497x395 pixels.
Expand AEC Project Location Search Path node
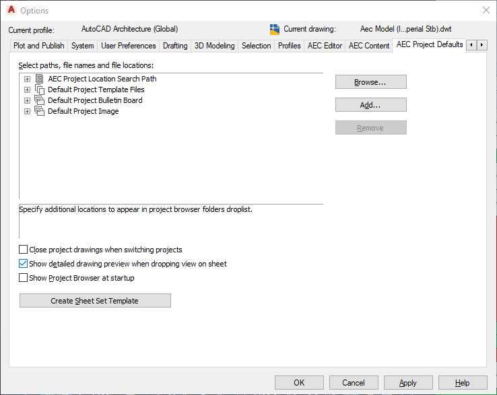tap(27, 79)
